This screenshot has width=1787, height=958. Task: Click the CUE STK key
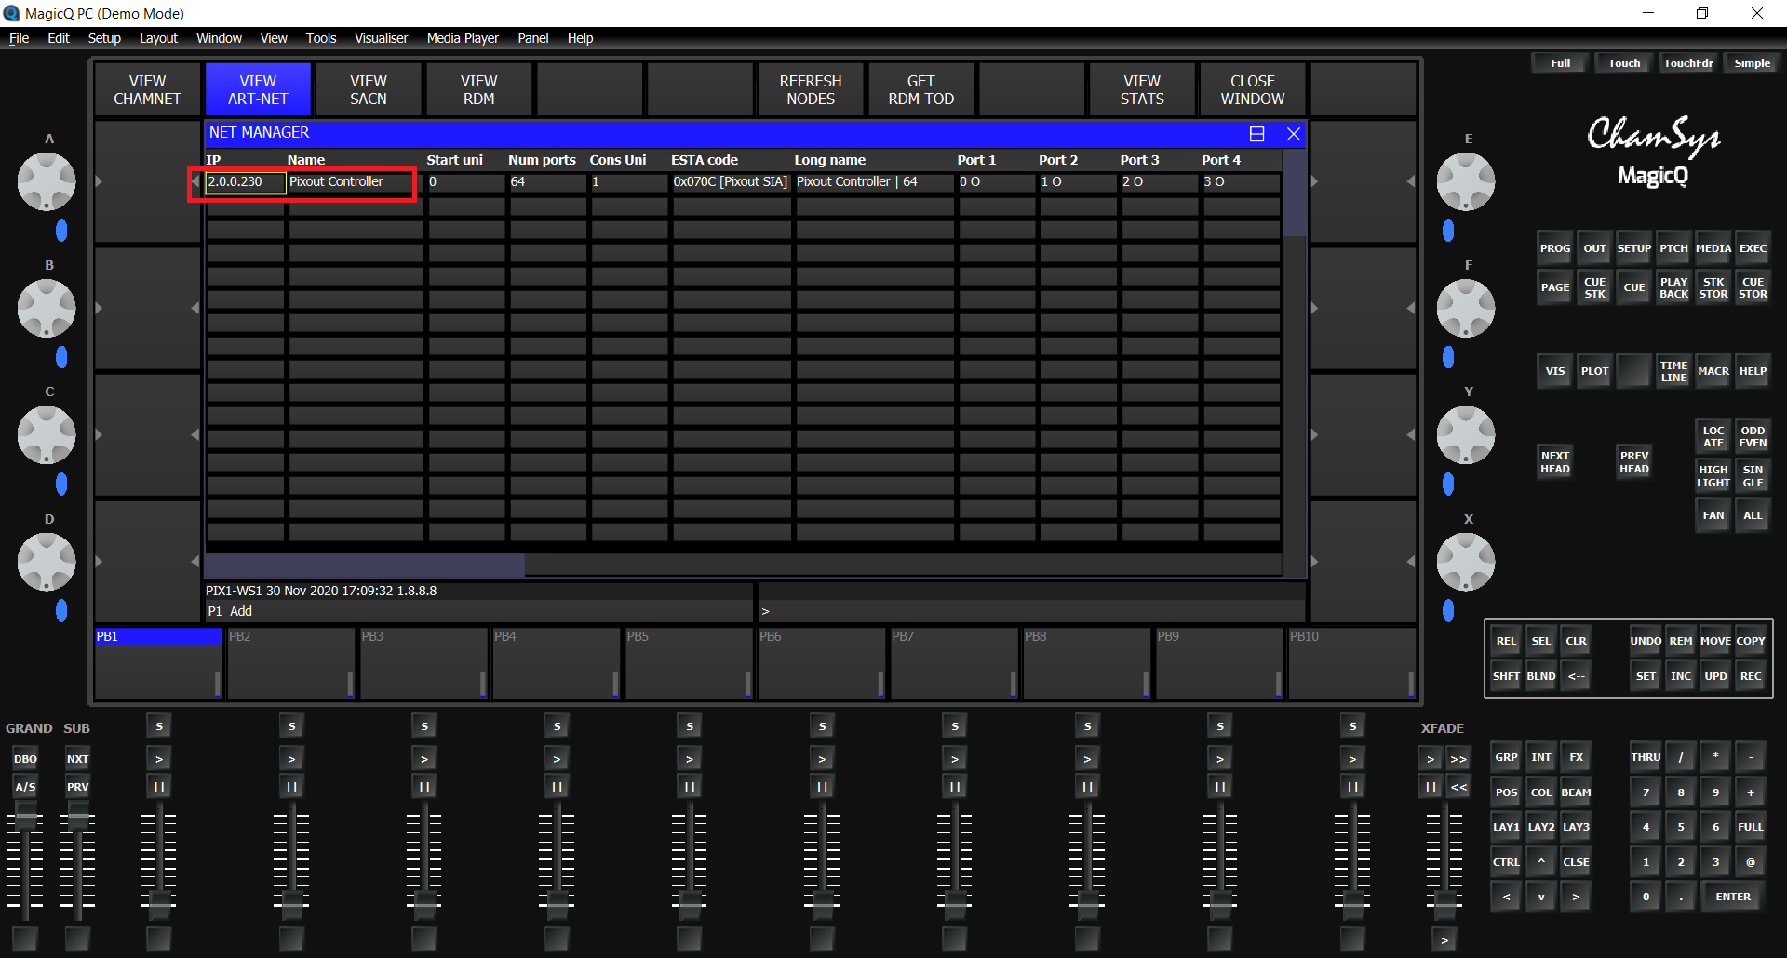click(1594, 287)
